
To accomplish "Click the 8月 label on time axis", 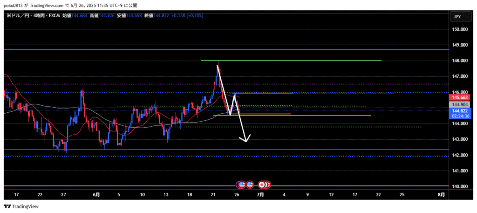I will tap(441, 194).
